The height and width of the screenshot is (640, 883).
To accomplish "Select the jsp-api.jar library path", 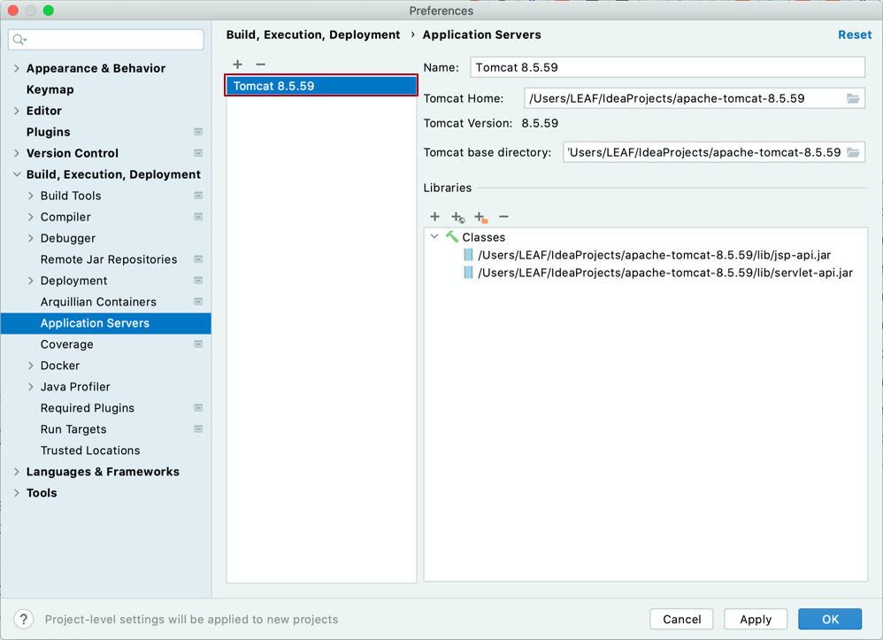I will pos(655,255).
